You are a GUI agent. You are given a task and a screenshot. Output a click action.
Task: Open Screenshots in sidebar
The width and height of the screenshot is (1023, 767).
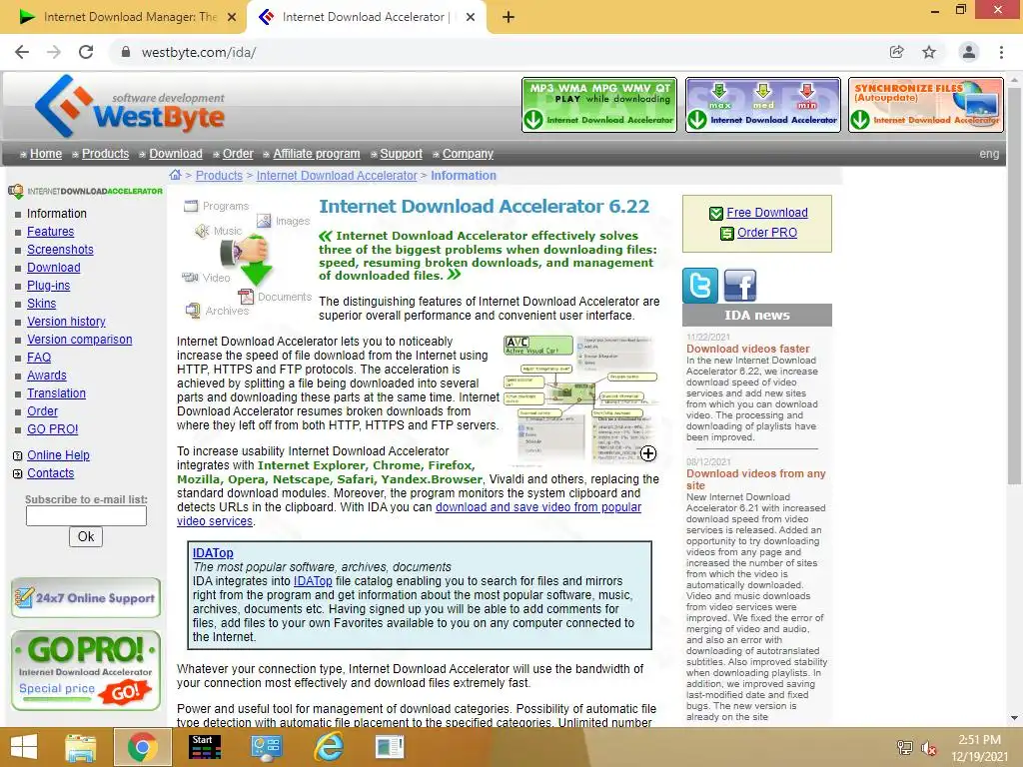[x=60, y=249]
